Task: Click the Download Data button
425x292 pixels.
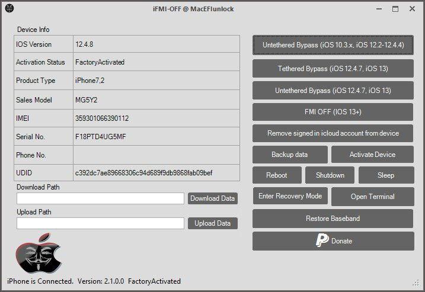Action: pos(212,198)
